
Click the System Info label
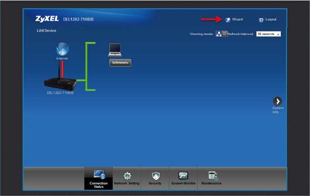278,110
